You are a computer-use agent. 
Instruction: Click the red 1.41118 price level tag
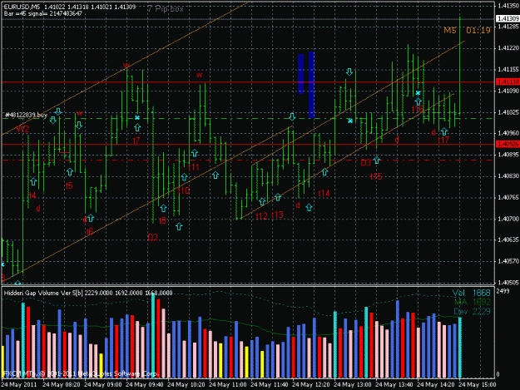tap(508, 81)
